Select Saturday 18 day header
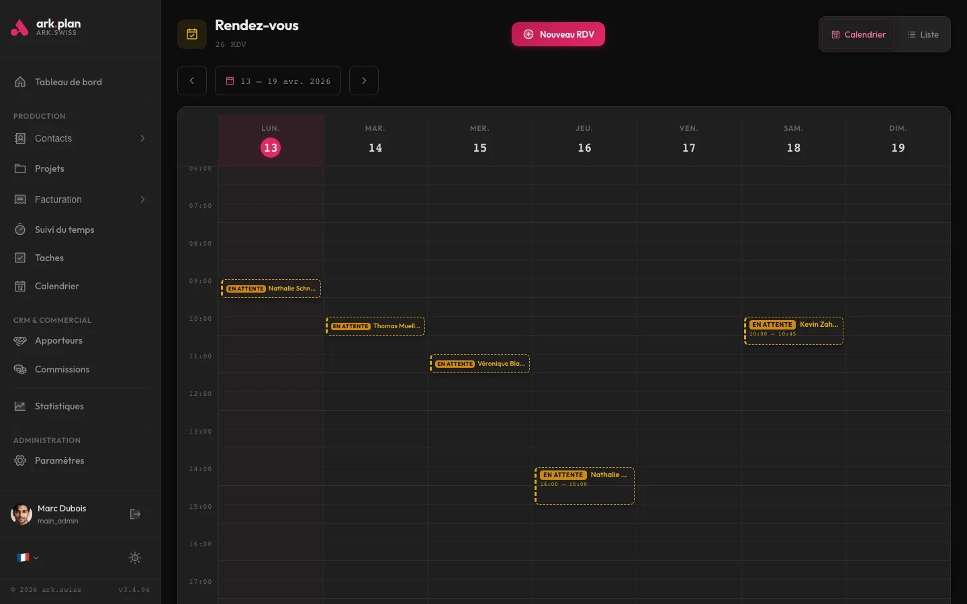The image size is (967, 604). [794, 140]
